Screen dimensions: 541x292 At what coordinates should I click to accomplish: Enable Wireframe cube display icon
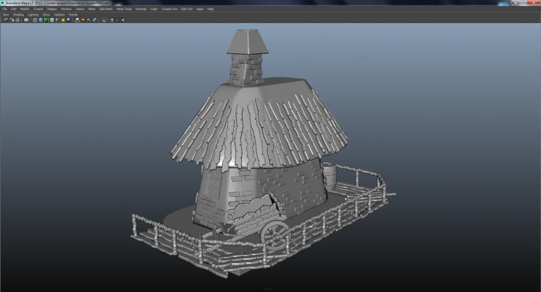35,20
